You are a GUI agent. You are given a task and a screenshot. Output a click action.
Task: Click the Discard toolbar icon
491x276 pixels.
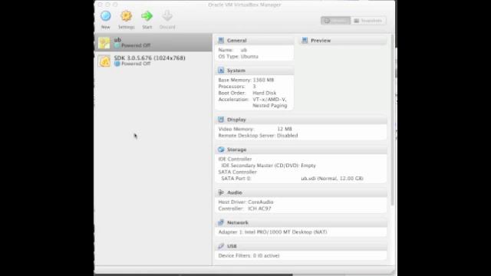(x=167, y=15)
